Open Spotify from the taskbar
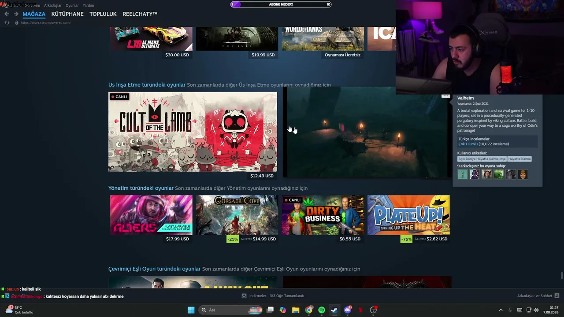The height and width of the screenshot is (317, 564). (x=322, y=310)
